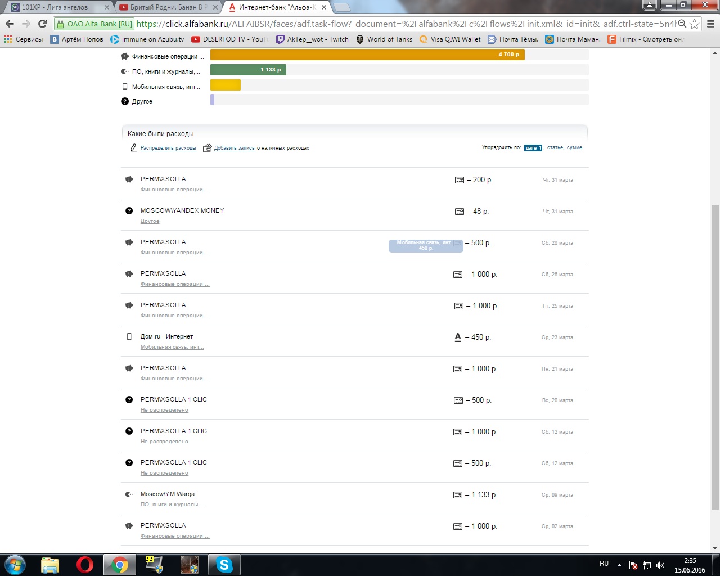Click the Мобильная связь category link under Дом.ru
The height and width of the screenshot is (576, 720).
point(172,347)
